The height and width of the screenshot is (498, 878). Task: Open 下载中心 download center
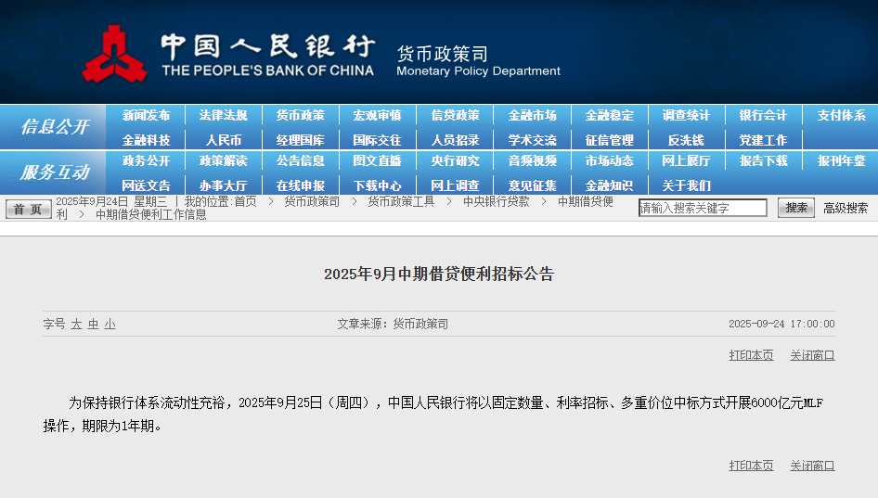[377, 185]
